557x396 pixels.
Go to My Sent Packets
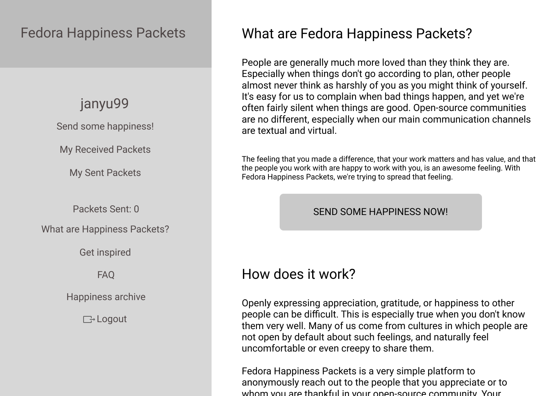[x=105, y=173]
